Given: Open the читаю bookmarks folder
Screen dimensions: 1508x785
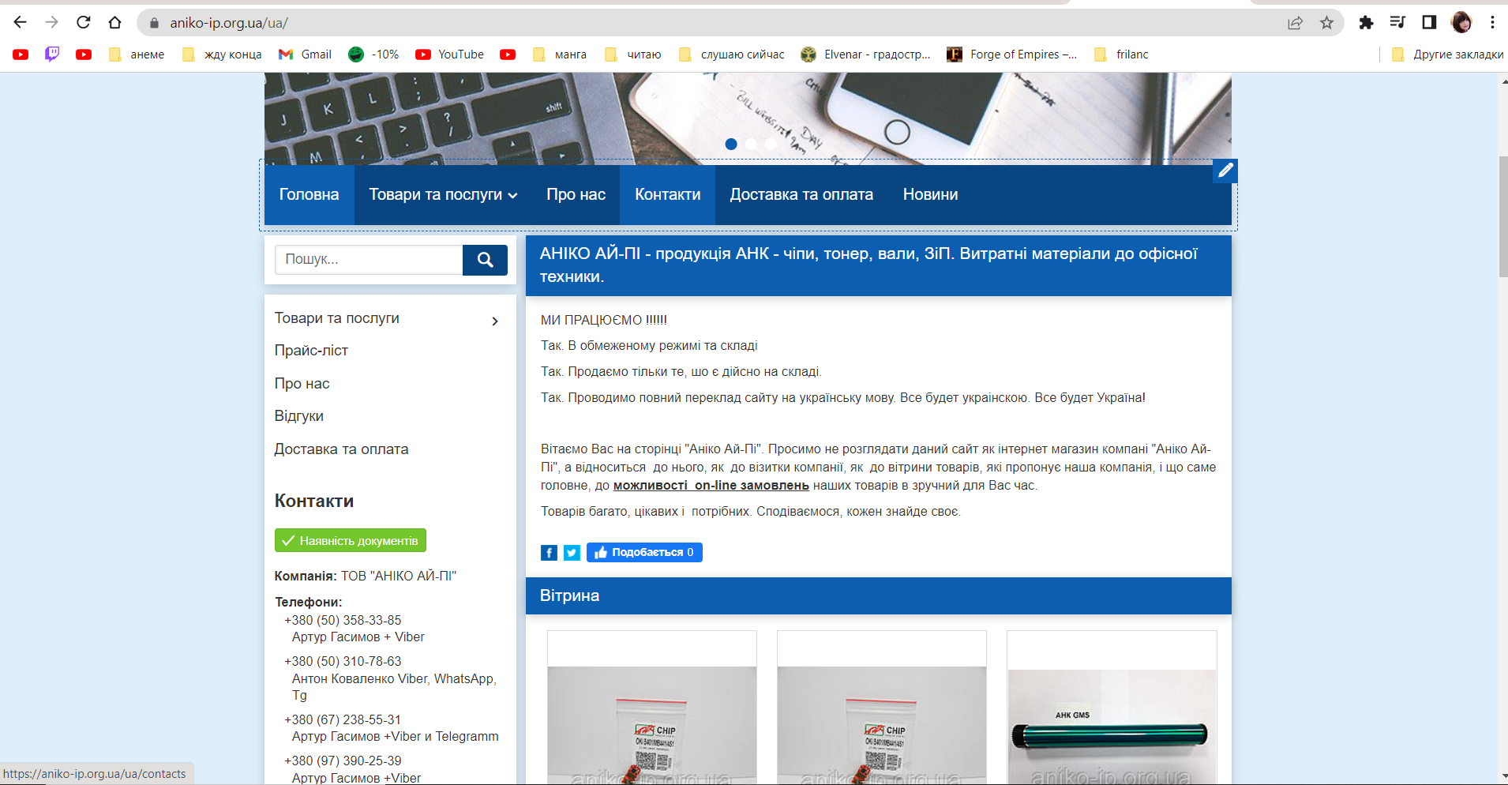Looking at the screenshot, I should [x=633, y=54].
